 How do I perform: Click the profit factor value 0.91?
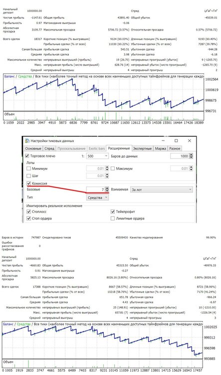click(38, 270)
